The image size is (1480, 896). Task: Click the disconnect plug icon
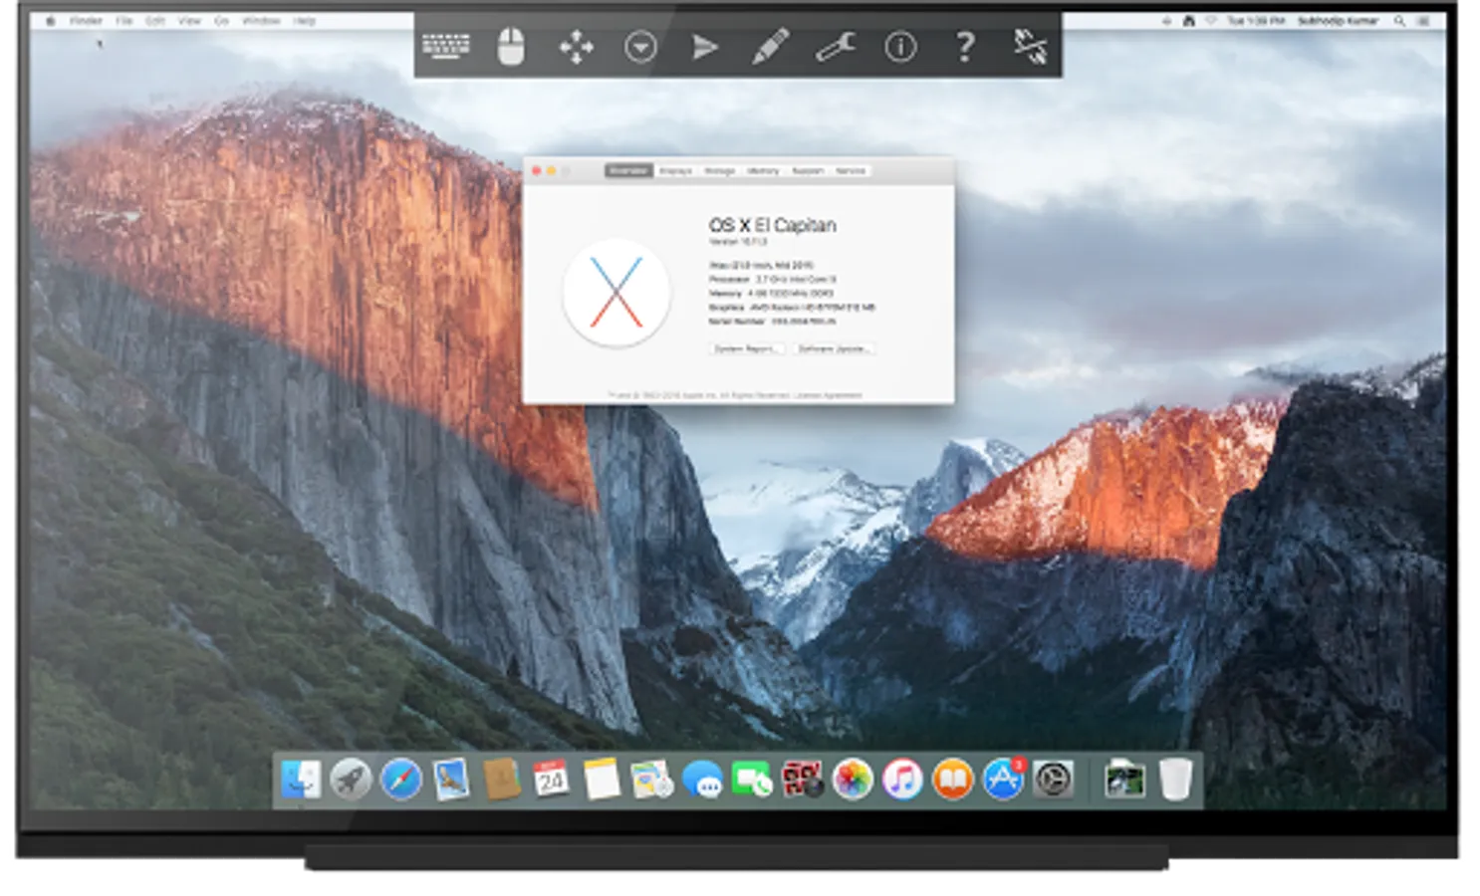pos(1030,47)
